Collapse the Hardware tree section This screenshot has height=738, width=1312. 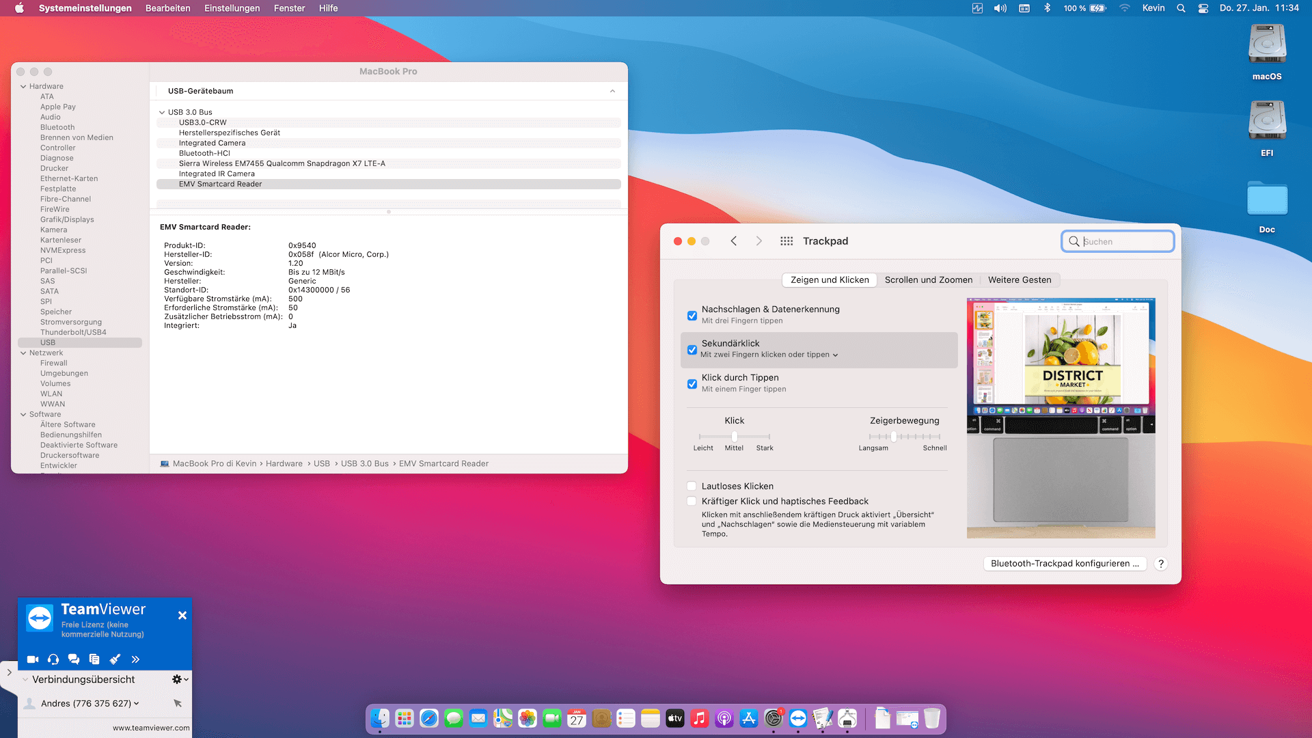(x=23, y=87)
